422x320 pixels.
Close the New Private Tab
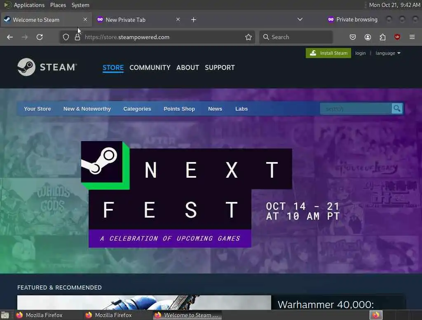[178, 19]
